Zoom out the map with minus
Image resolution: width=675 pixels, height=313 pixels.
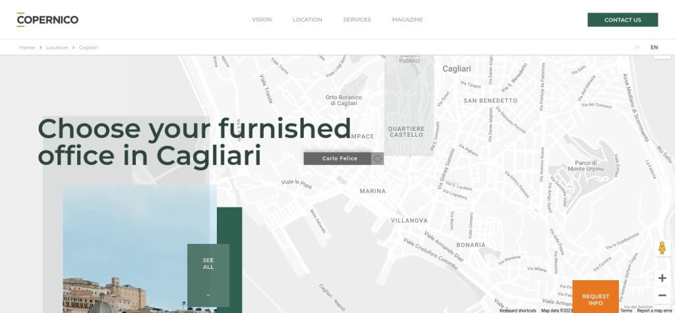point(662,295)
